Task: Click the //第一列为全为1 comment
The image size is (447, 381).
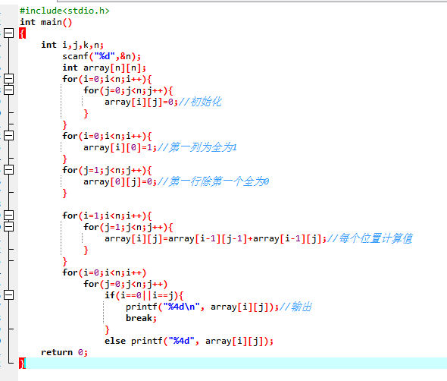Action: coord(197,147)
